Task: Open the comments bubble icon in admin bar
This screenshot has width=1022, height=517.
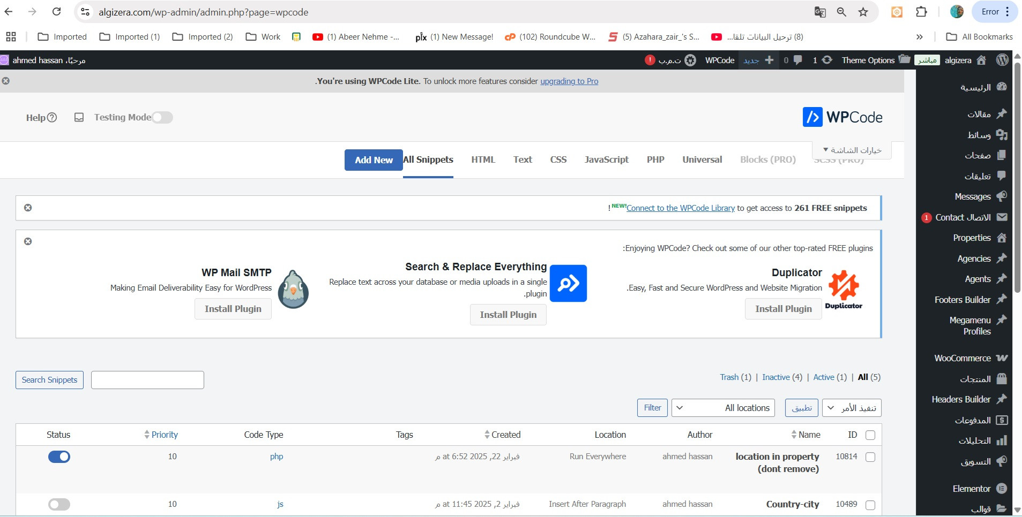Action: coord(797,60)
